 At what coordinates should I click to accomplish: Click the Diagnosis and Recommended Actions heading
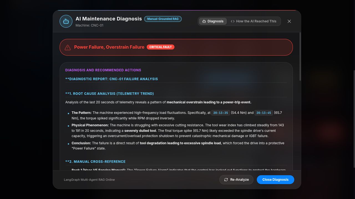[103, 70]
